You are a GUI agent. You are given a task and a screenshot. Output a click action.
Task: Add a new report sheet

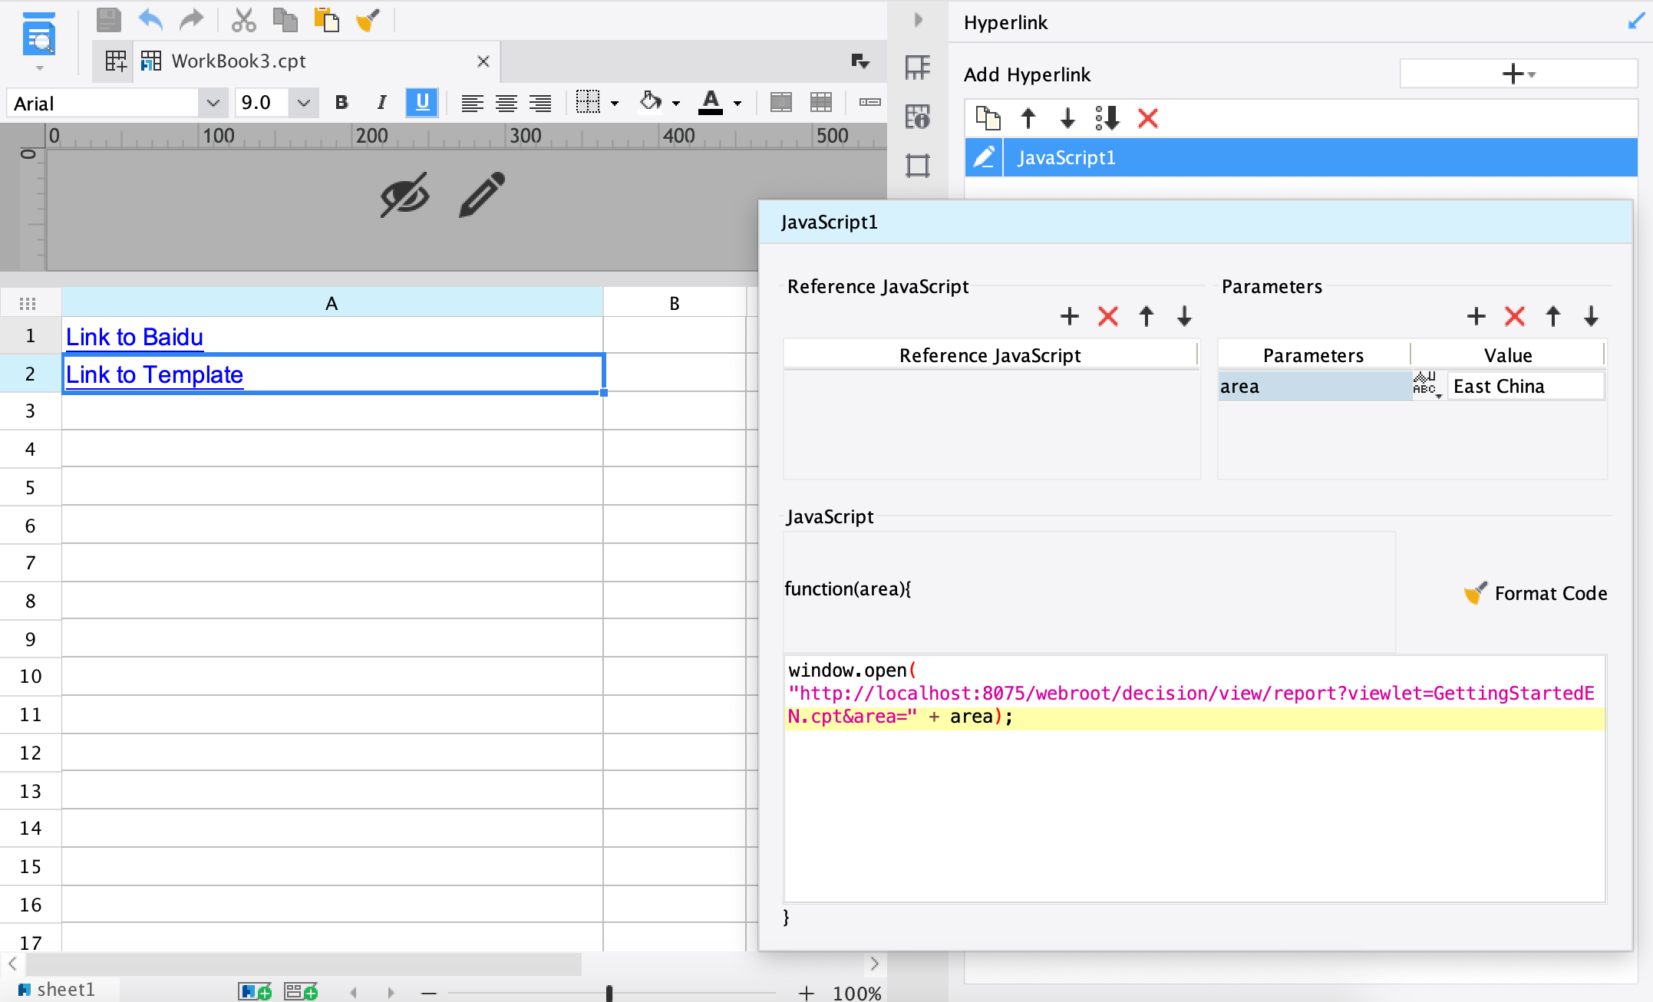[x=256, y=991]
